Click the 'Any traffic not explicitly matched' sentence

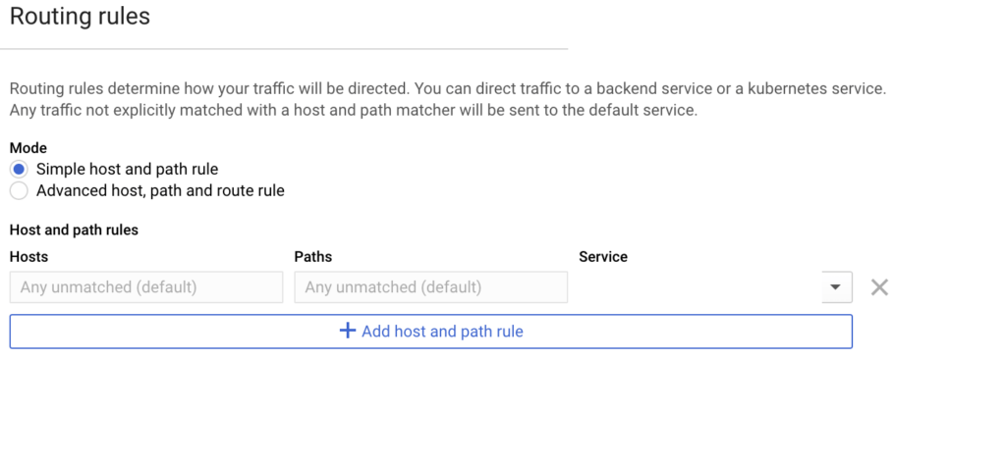coord(354,110)
